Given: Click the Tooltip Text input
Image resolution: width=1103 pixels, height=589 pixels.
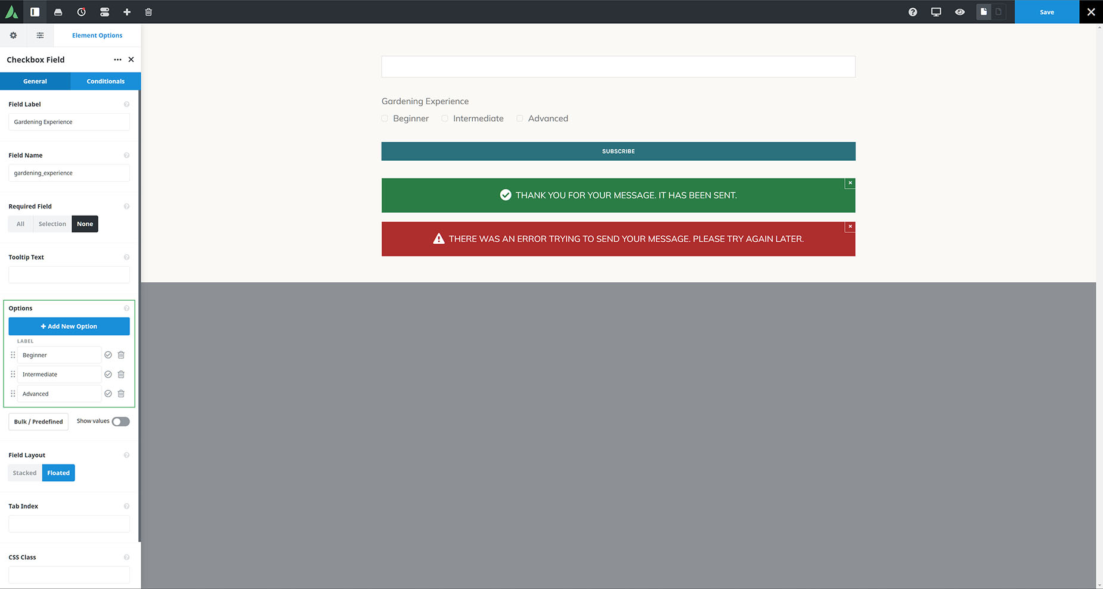Looking at the screenshot, I should 69,275.
